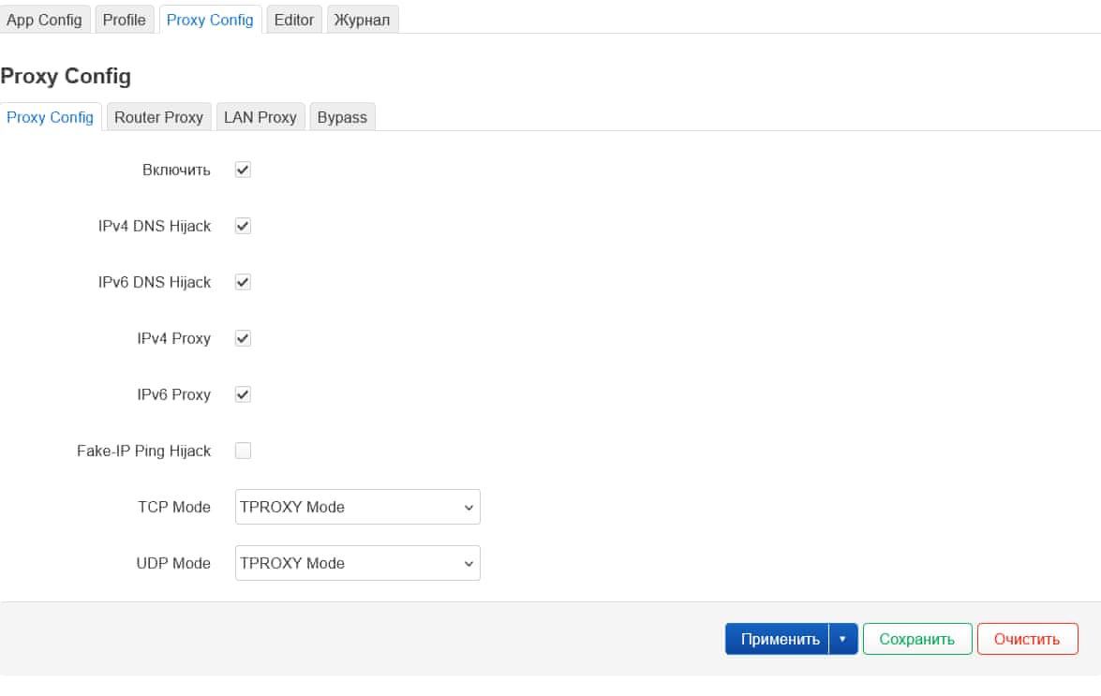This screenshot has height=696, width=1101.
Task: Open the App Config tab
Action: click(x=44, y=20)
